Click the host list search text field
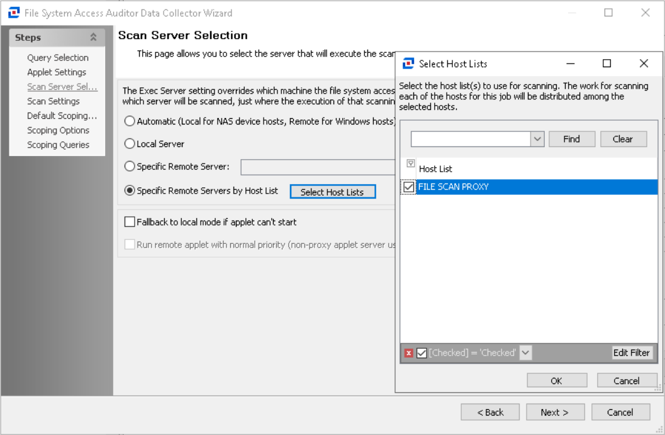This screenshot has height=435, width=665. click(470, 140)
